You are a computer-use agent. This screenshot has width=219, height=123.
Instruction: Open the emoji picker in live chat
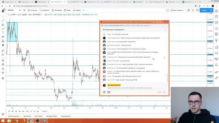104,92
